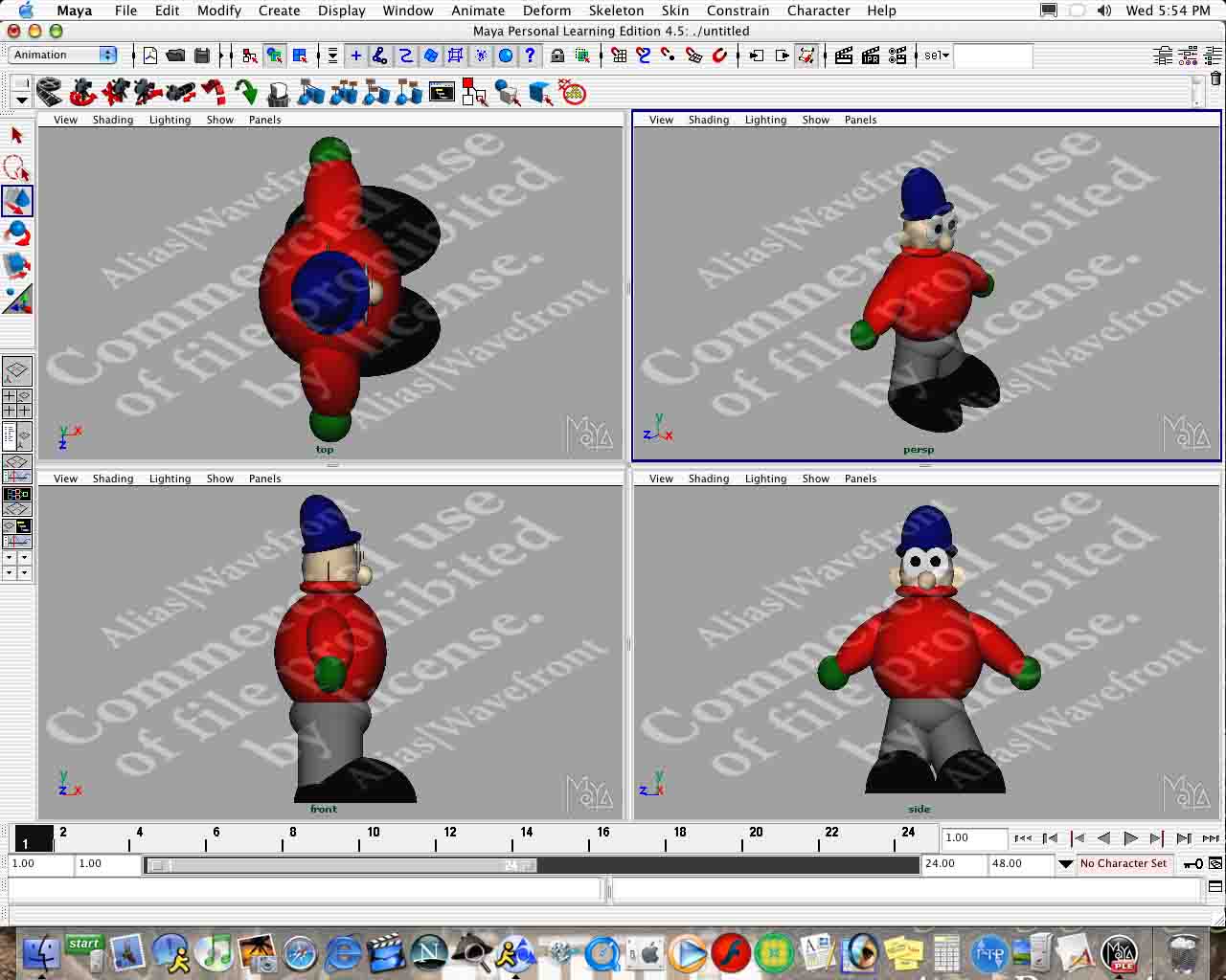1226x980 pixels.
Task: Expand the No Character Set dropdown arrow
Action: click(x=1065, y=863)
